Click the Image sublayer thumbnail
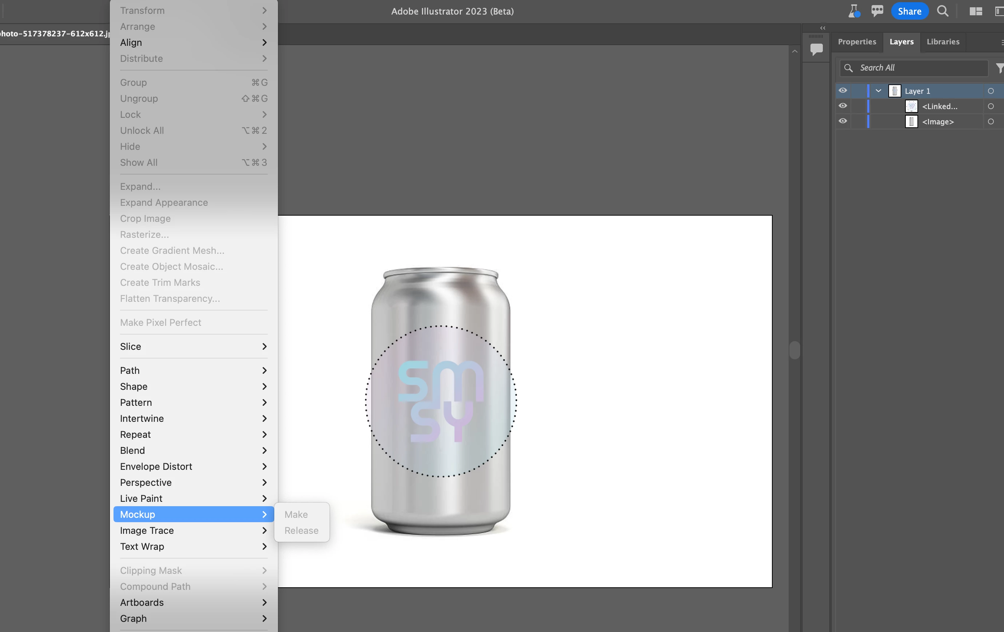Screen dimensions: 1004x632 pos(911,122)
